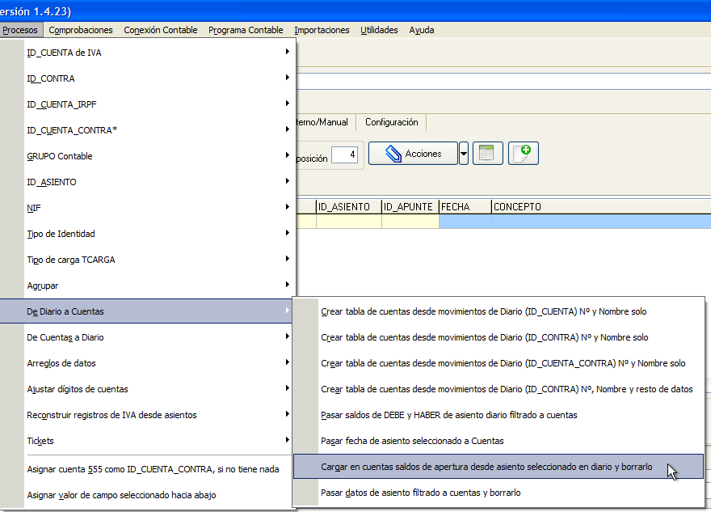Open the Importaciones menu
The image size is (711, 512).
[322, 30]
